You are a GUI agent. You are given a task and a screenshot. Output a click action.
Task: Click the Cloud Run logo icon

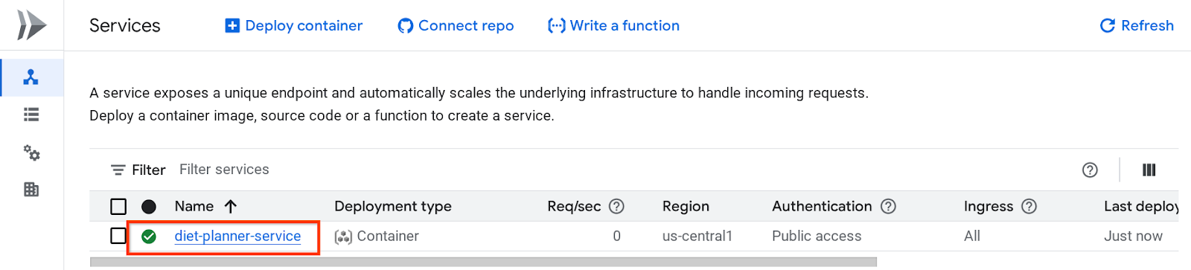(31, 25)
